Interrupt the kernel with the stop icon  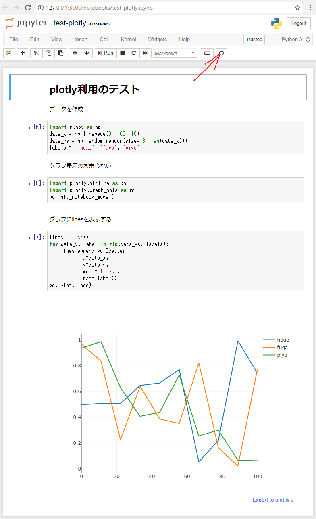click(x=122, y=53)
